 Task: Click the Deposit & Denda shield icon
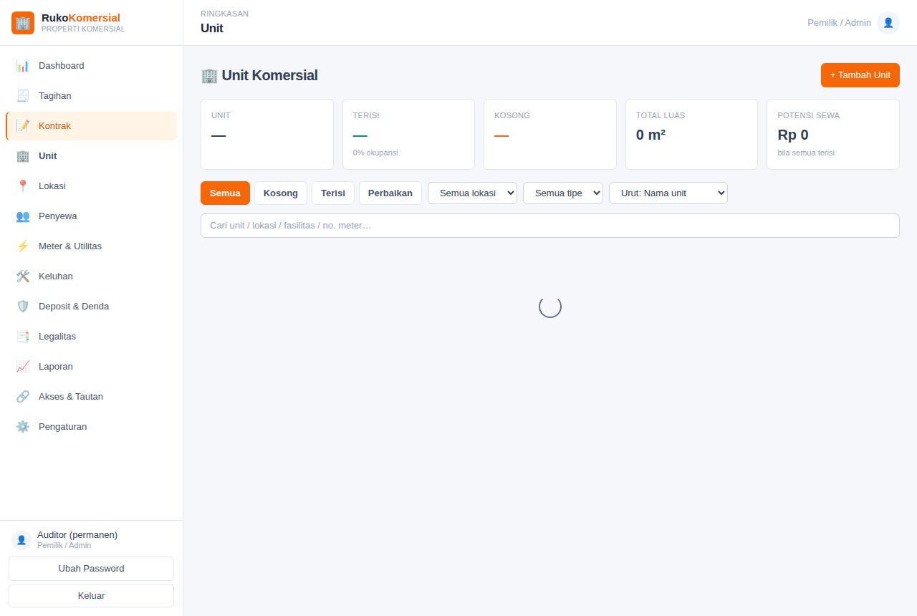(x=23, y=307)
